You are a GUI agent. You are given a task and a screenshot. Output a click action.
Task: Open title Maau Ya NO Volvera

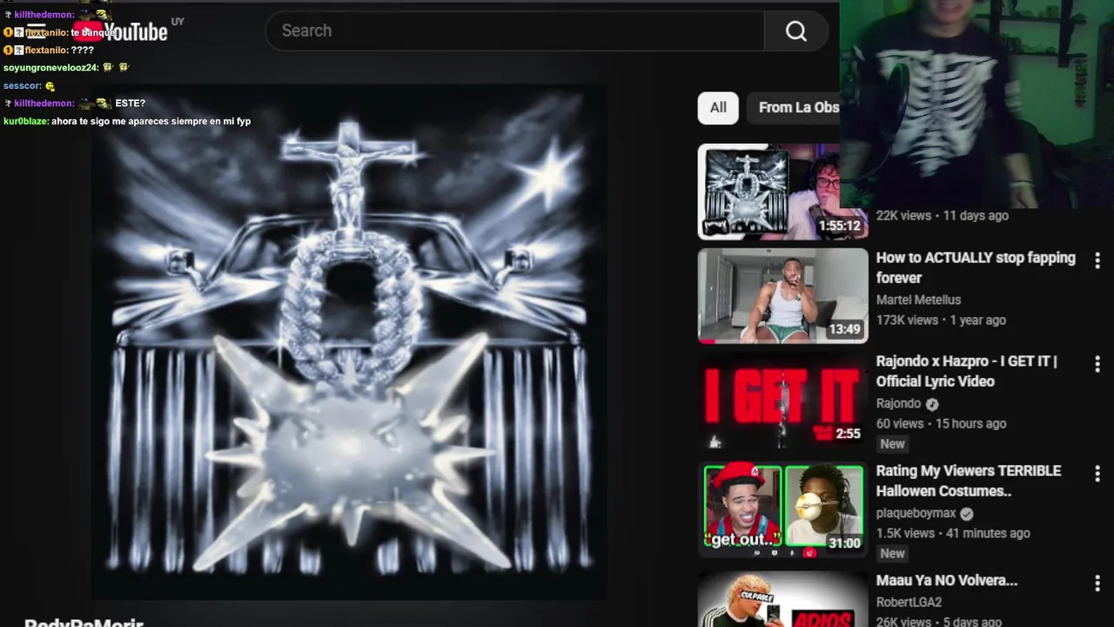tap(947, 581)
